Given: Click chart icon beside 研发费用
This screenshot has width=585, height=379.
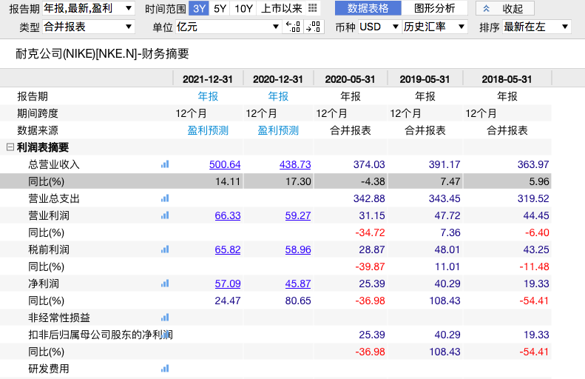Looking at the screenshot, I should tap(165, 369).
